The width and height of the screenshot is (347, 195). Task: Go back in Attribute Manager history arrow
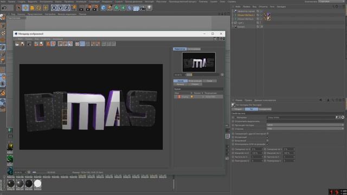point(320,100)
